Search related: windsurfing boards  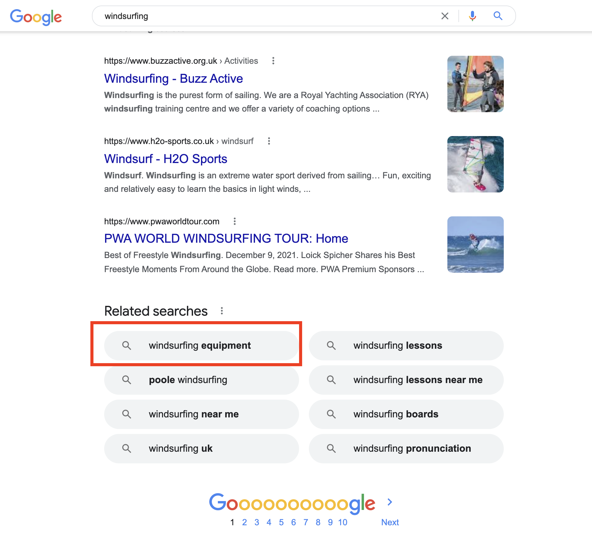[x=406, y=414]
